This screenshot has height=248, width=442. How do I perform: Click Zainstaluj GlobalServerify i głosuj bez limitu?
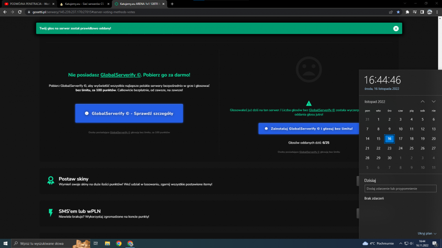[309, 128]
